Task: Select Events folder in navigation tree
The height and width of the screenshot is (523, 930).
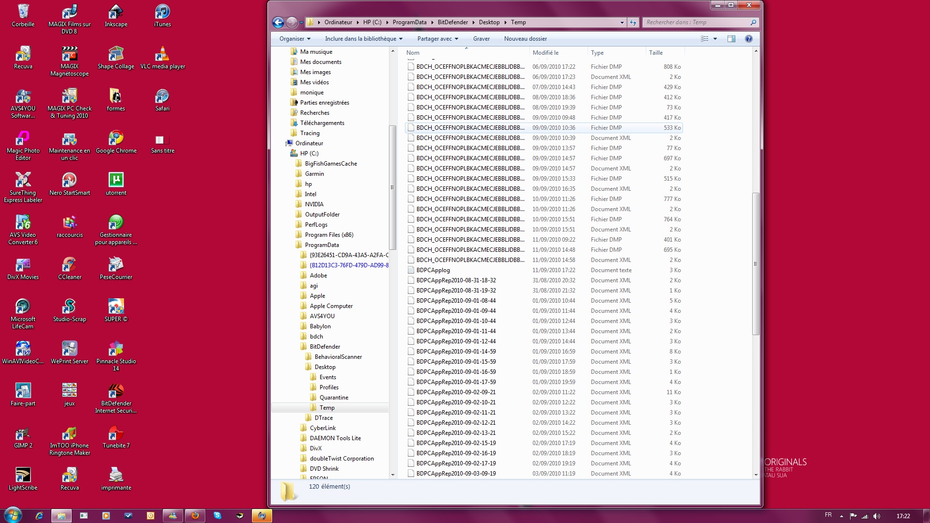Action: [x=327, y=377]
